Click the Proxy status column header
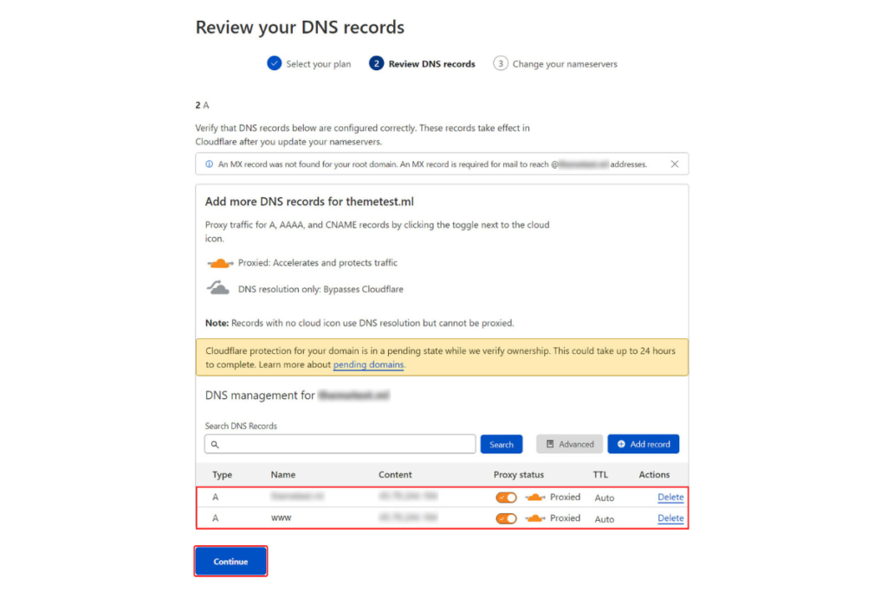The image size is (887, 591). pyautogui.click(x=519, y=474)
